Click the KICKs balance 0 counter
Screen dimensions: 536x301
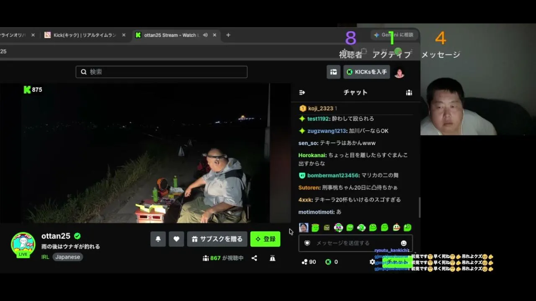(x=332, y=262)
